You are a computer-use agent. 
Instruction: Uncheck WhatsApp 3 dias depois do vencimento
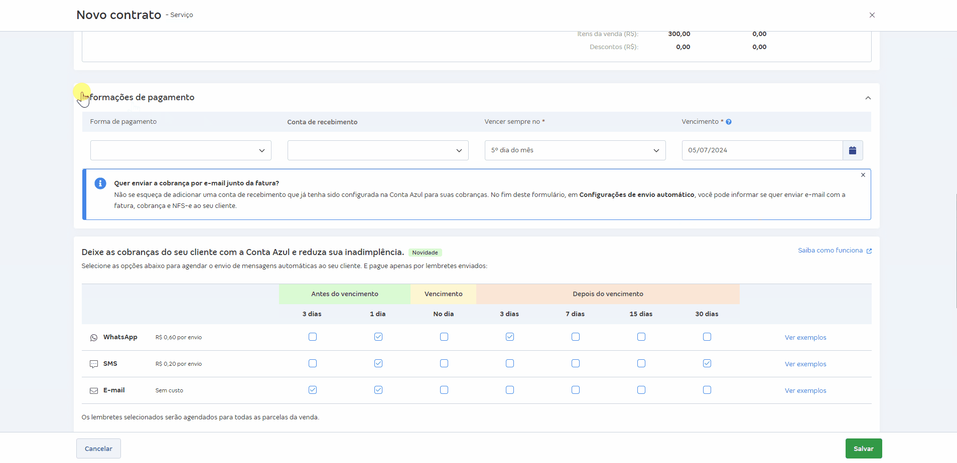coord(510,337)
